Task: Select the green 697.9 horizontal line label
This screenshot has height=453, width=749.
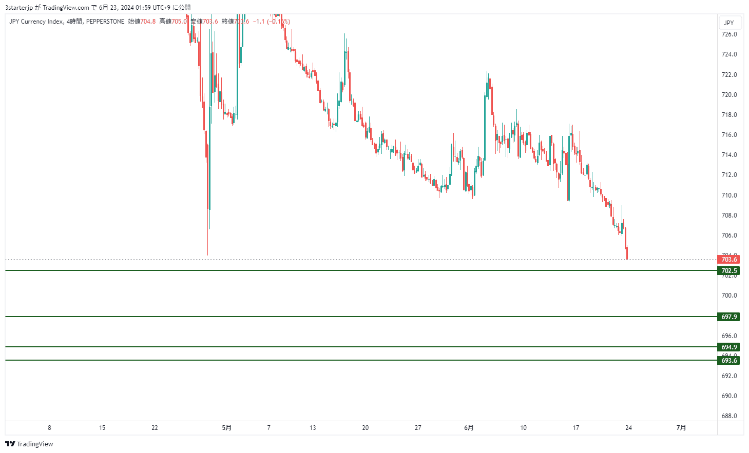Action: coord(728,317)
